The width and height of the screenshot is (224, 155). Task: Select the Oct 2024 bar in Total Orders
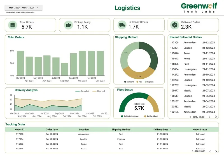tap(82, 63)
